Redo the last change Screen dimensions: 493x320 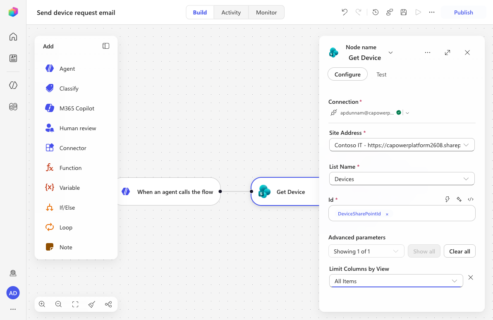pyautogui.click(x=359, y=12)
